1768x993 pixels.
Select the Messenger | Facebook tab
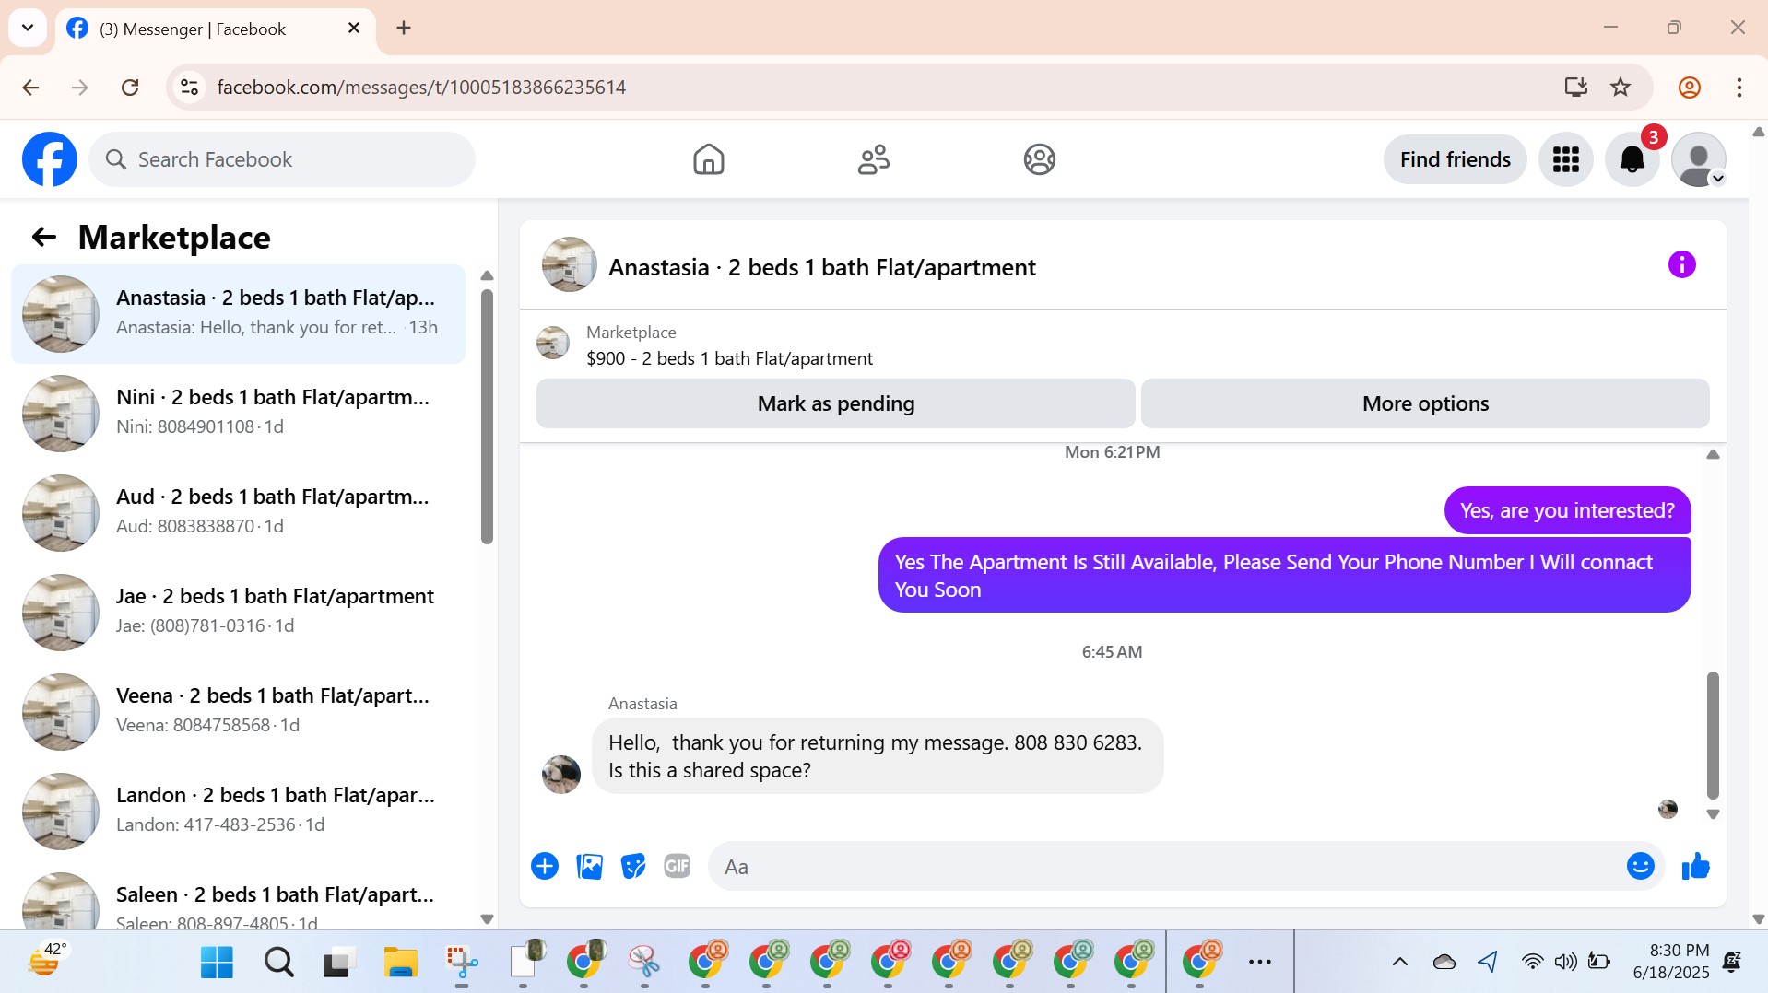(x=216, y=29)
